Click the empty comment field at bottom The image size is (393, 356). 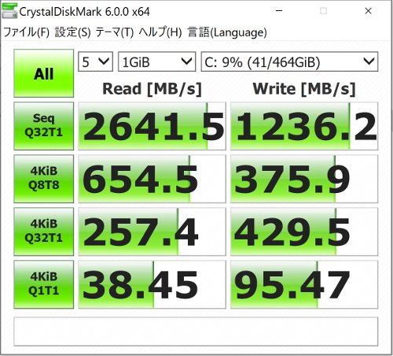196,332
